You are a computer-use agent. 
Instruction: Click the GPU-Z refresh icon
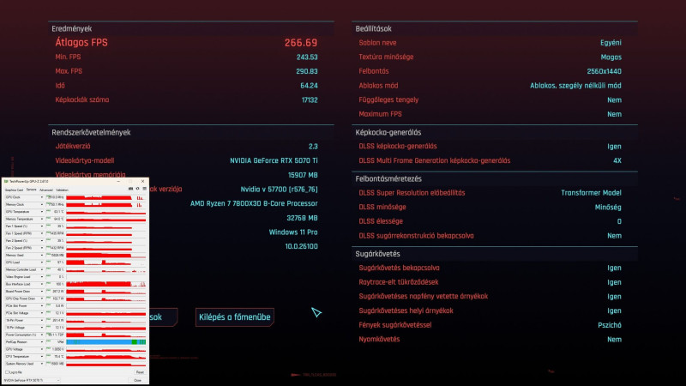click(x=137, y=189)
